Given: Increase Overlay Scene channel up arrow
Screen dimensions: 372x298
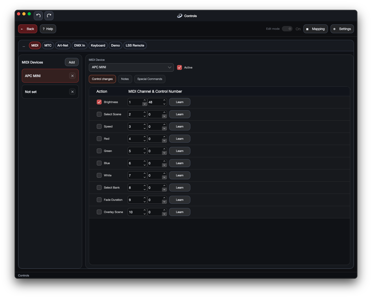Looking at the screenshot, I should click(x=145, y=210).
